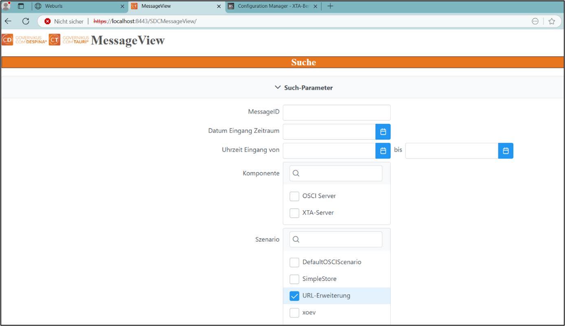Click the magnifier in the Szenario search box
The width and height of the screenshot is (565, 326).
296,239
